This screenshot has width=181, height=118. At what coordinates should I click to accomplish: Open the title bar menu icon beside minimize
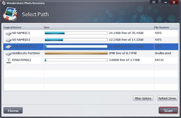click(x=154, y=2)
